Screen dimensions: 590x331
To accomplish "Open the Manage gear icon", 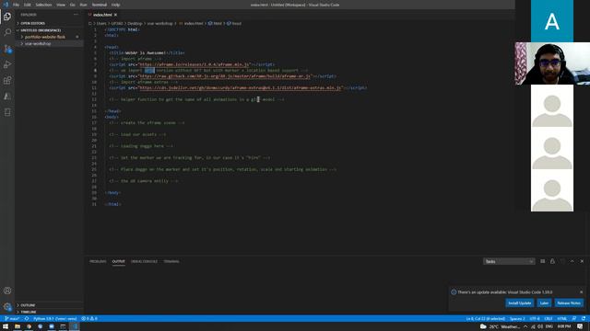I will (7, 306).
